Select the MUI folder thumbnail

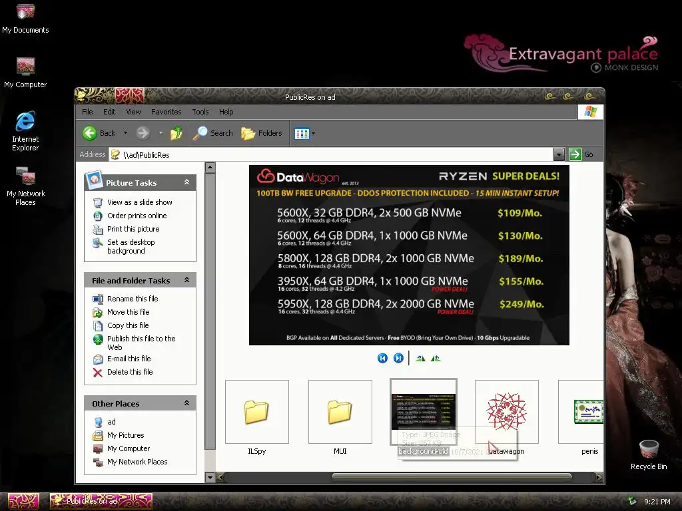340,412
